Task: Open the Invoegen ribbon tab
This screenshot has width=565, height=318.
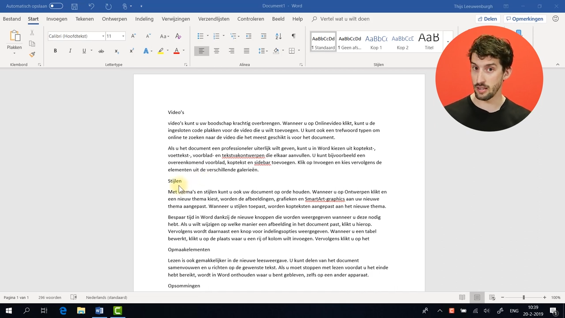Action: point(56,19)
